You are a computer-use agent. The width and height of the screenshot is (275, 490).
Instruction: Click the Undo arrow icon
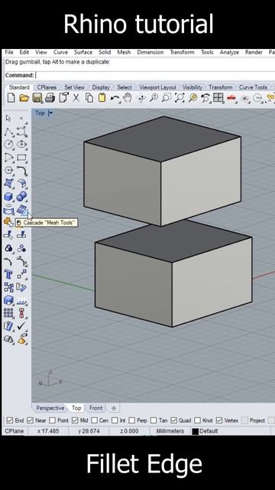pos(115,98)
